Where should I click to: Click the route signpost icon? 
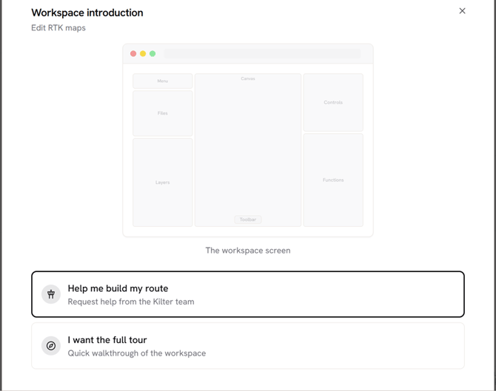[x=51, y=294]
